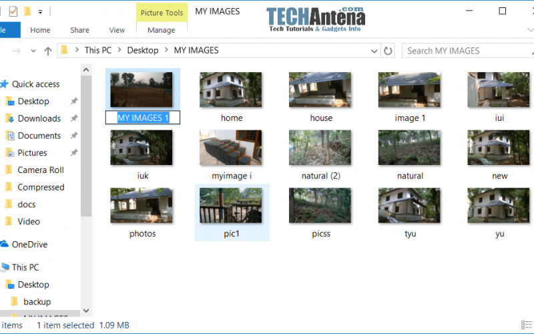Select the iui image thumbnail
The image size is (534, 334).
(498, 90)
